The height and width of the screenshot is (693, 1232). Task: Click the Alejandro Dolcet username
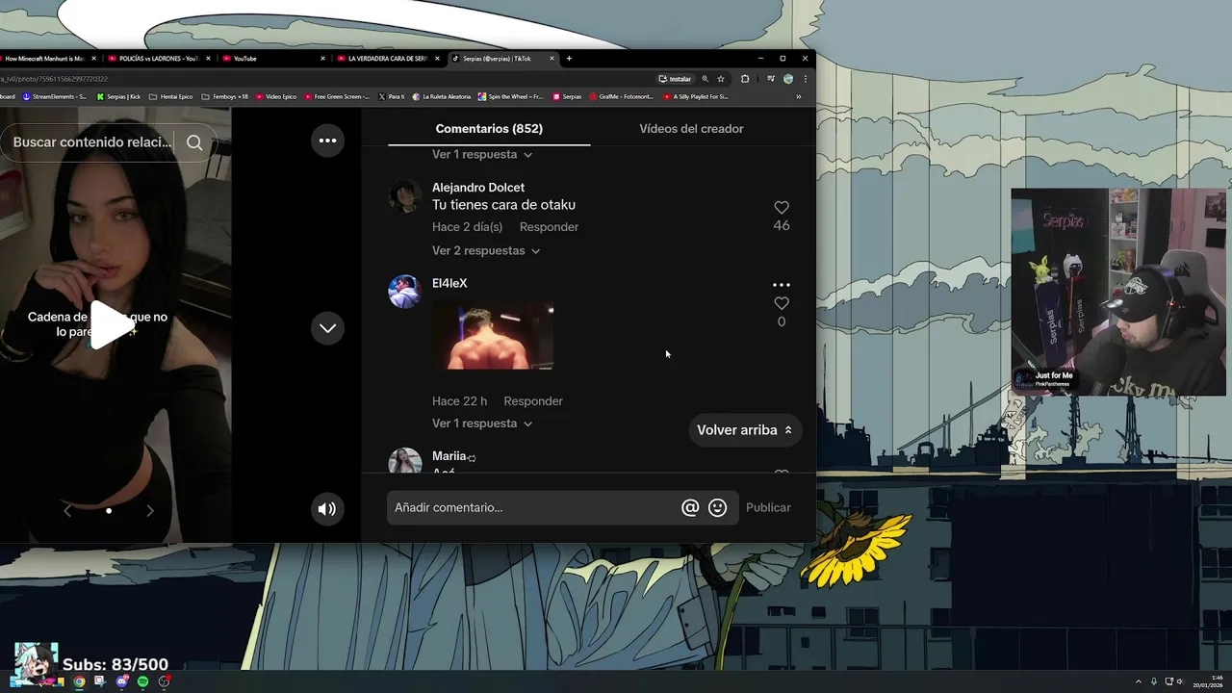pos(478,188)
